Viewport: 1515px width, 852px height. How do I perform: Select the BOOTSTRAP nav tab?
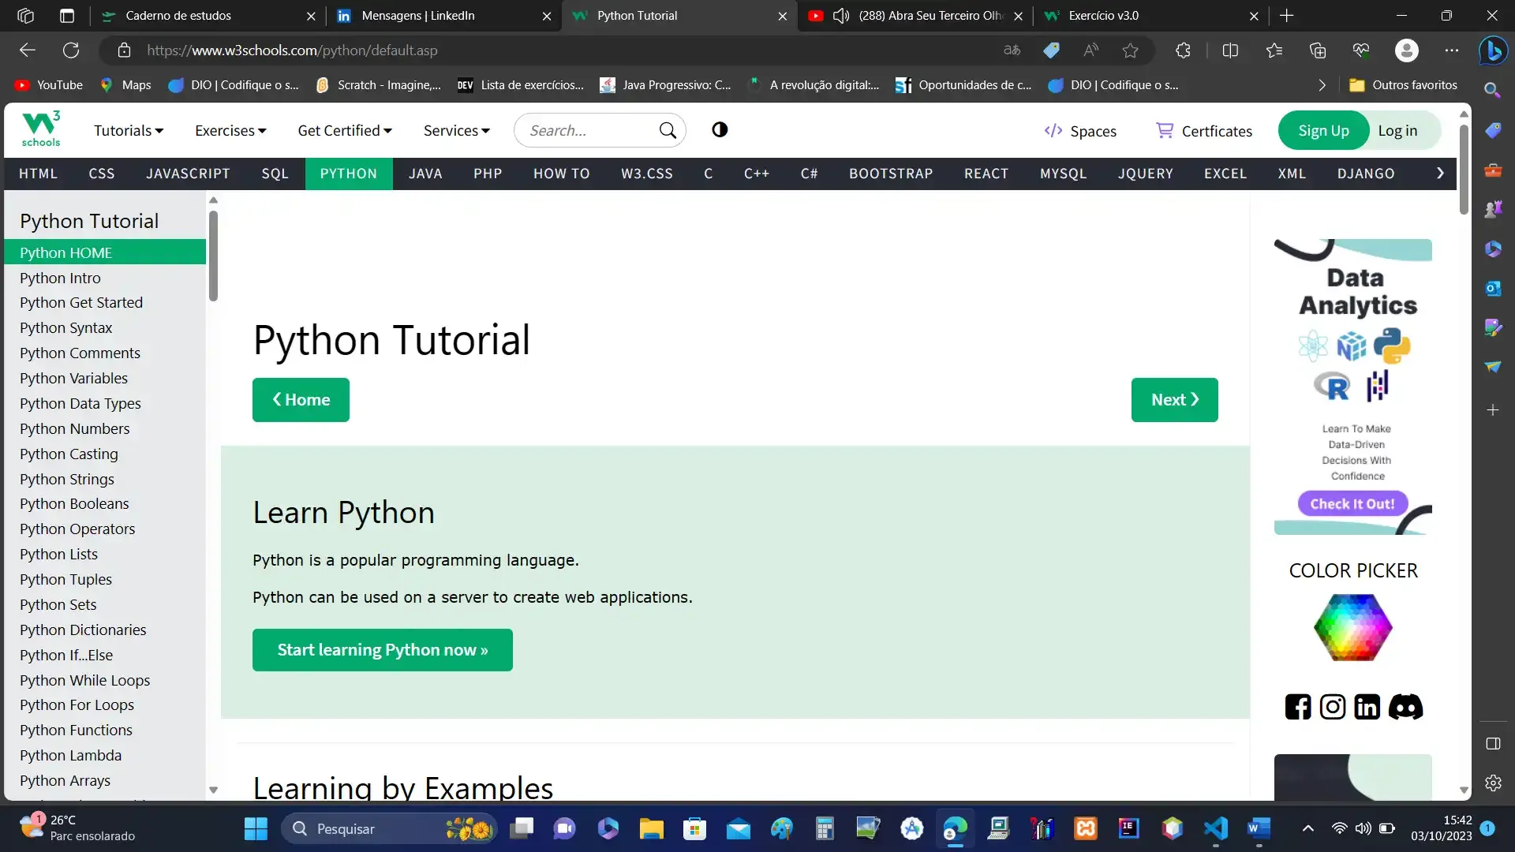pyautogui.click(x=891, y=174)
